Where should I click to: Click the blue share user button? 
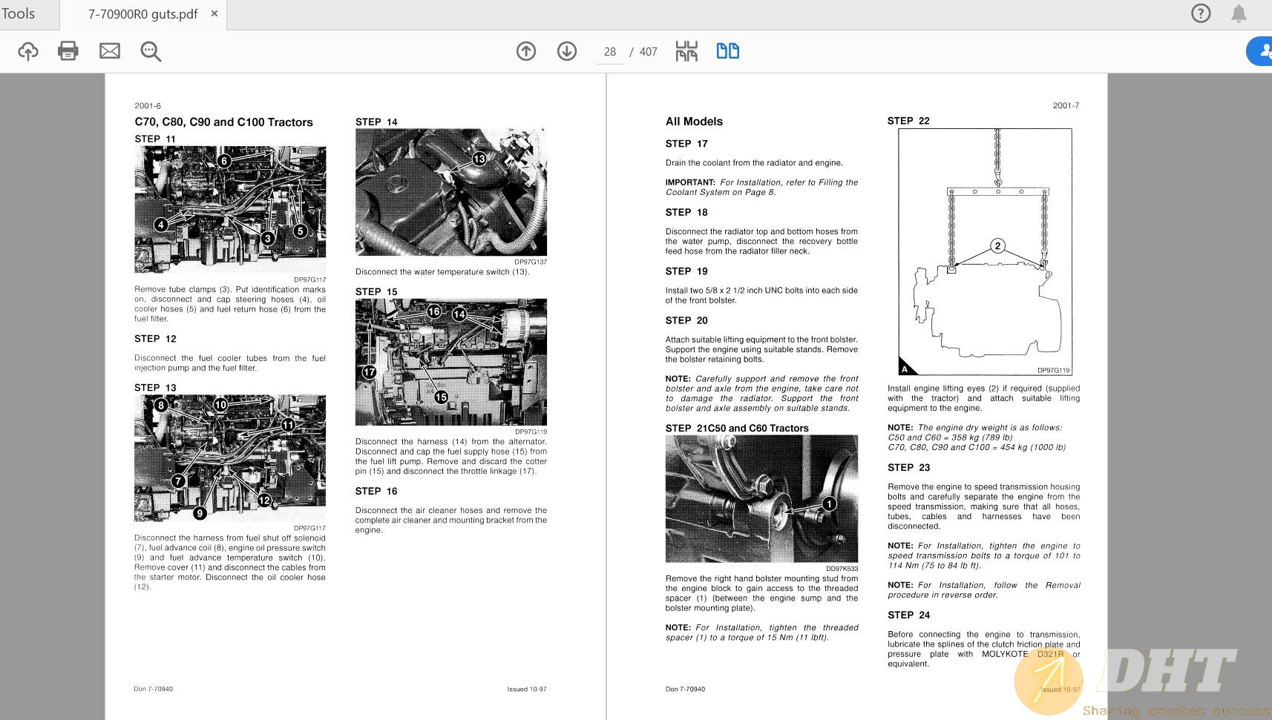[x=1261, y=51]
